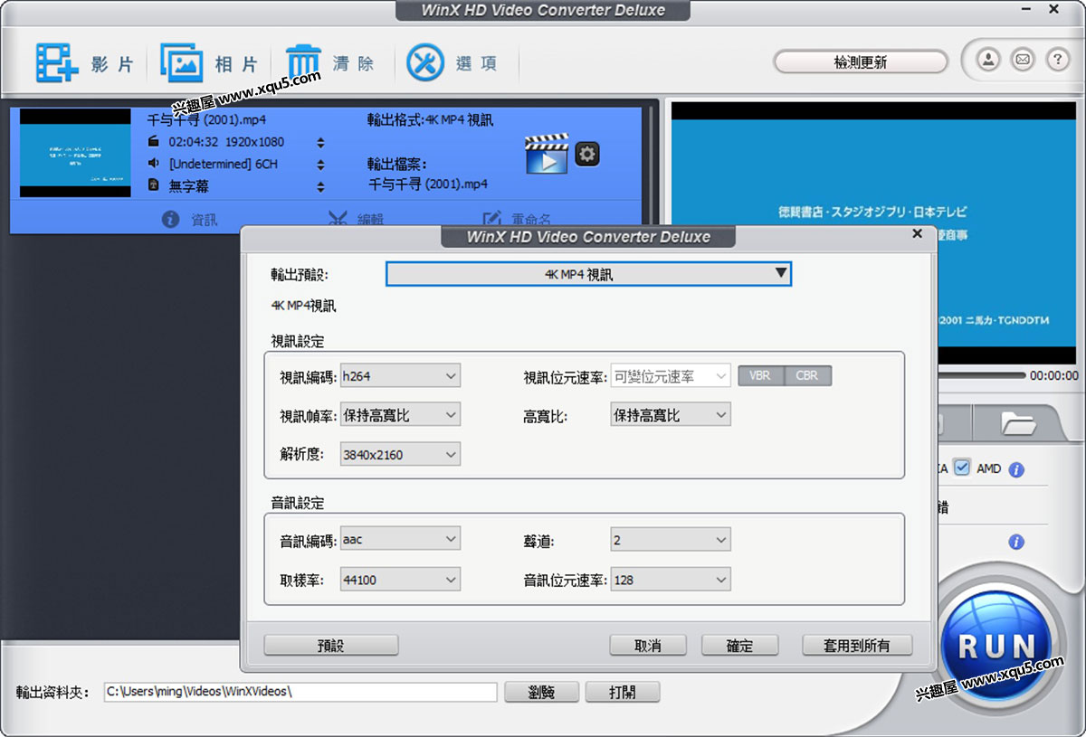Image resolution: width=1086 pixels, height=737 pixels.
Task: Click the rename (重命名) icon
Action: click(492, 219)
